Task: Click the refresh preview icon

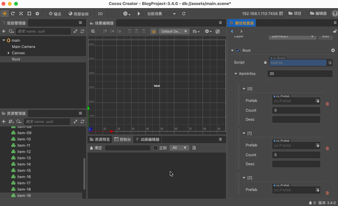Action: 184,13
